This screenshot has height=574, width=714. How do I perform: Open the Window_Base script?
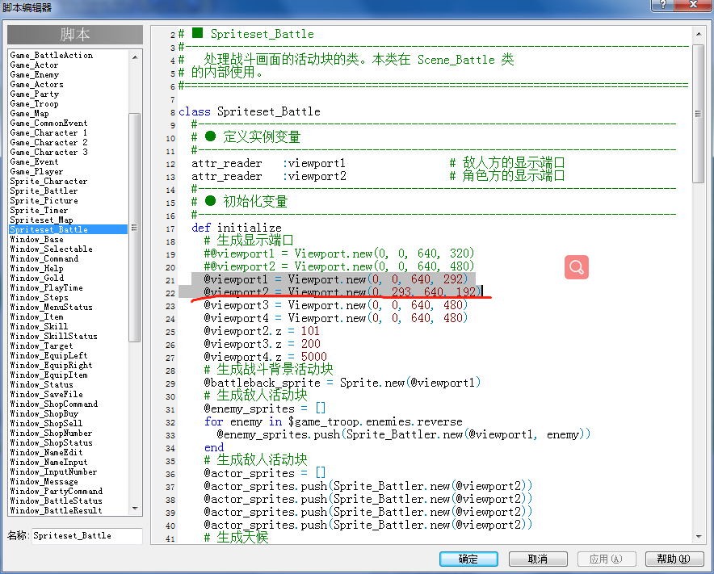[x=37, y=240]
